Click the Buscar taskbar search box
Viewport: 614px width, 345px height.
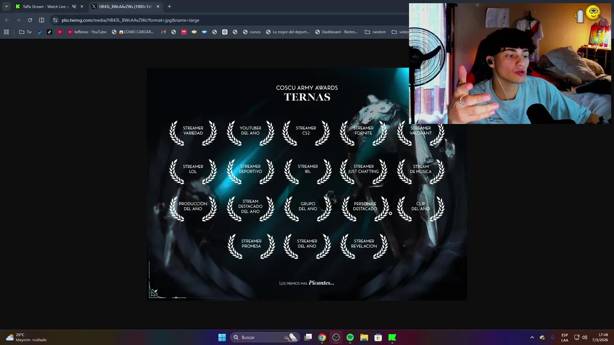click(x=265, y=337)
